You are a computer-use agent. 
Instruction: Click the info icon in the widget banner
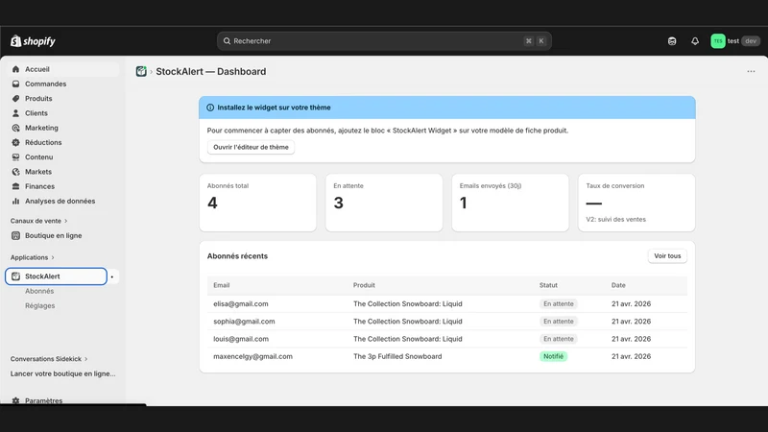point(210,108)
